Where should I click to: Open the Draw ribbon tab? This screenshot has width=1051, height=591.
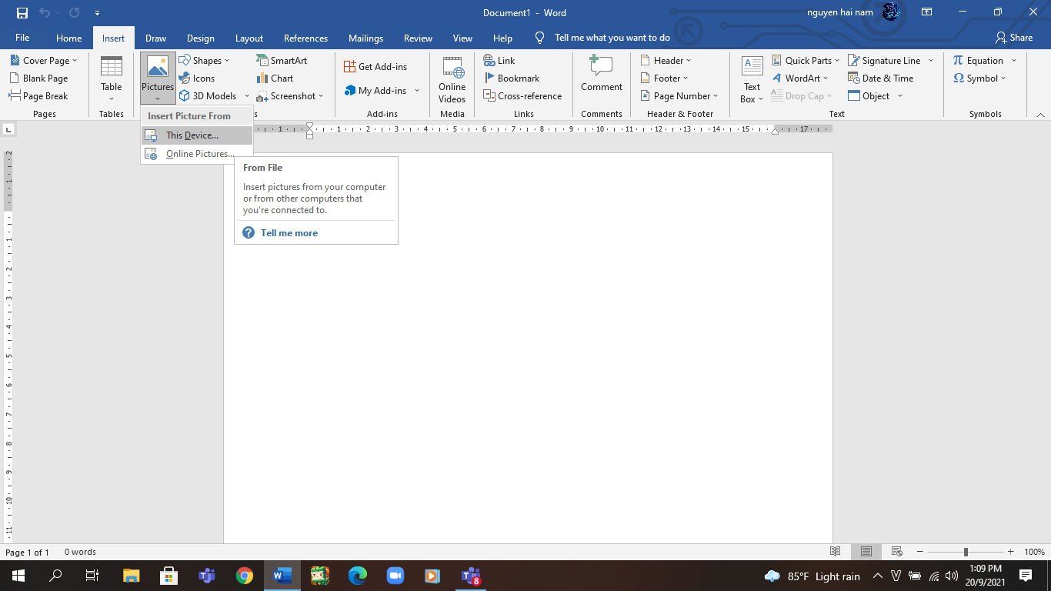click(155, 38)
